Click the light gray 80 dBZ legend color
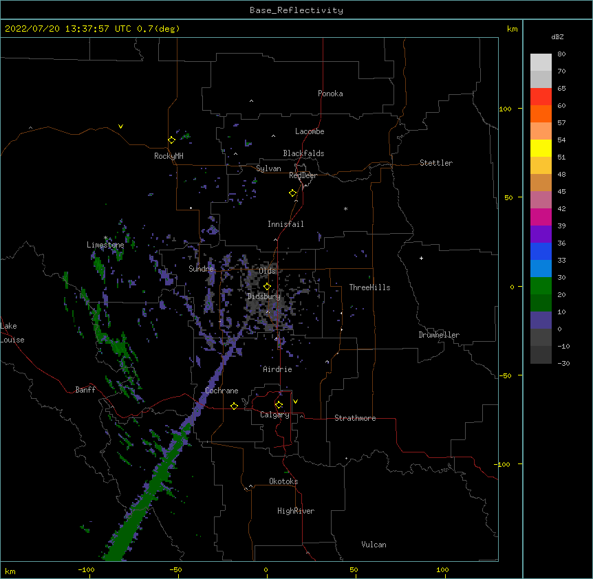The width and height of the screenshot is (593, 579). pos(541,62)
